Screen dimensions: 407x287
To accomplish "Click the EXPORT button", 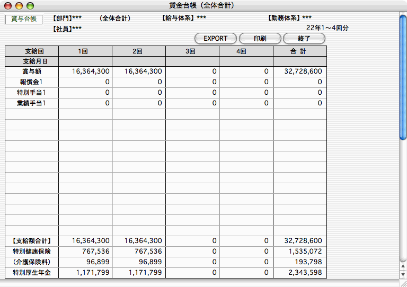I will click(215, 39).
